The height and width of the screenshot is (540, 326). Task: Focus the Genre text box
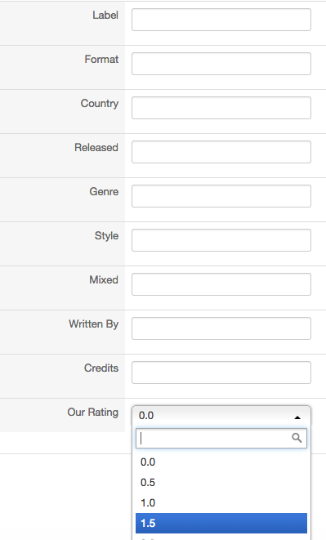pyautogui.click(x=221, y=196)
